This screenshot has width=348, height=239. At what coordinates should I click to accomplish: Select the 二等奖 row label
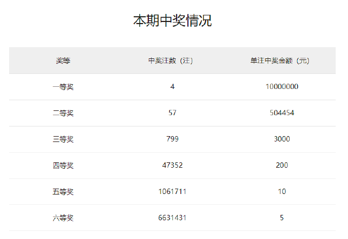pos(63,113)
